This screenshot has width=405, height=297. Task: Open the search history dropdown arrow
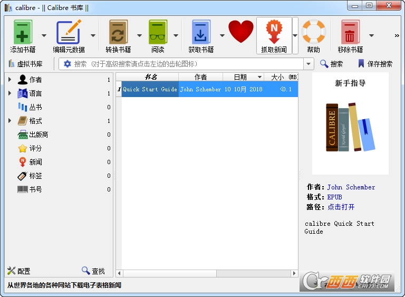coord(308,64)
